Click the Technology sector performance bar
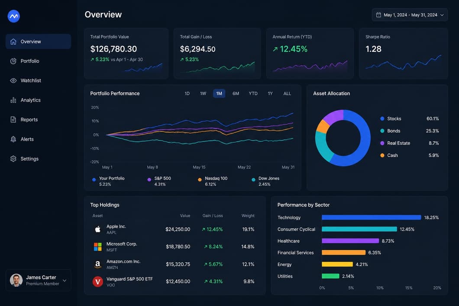459x306 pixels. (371, 217)
